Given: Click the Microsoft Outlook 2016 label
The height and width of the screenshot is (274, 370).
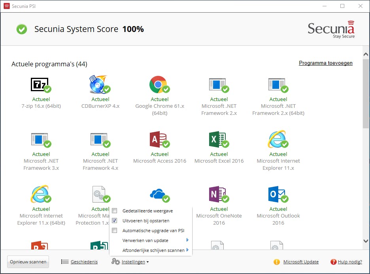Looking at the screenshot, I should pos(278,220).
